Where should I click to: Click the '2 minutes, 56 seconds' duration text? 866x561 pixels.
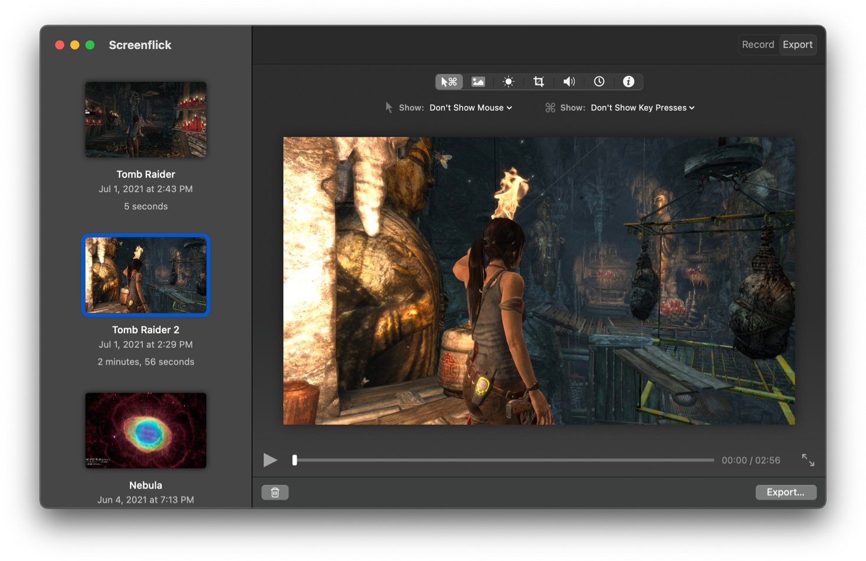coord(146,362)
